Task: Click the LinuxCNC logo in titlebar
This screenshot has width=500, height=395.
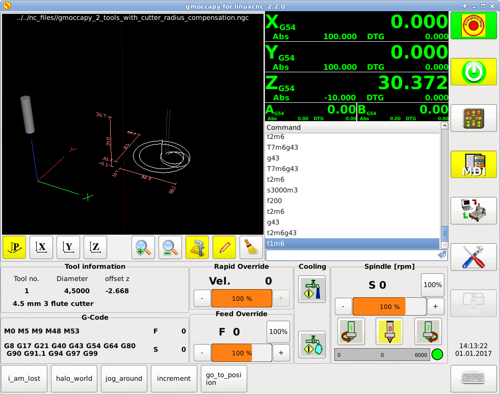Action: click(x=7, y=6)
